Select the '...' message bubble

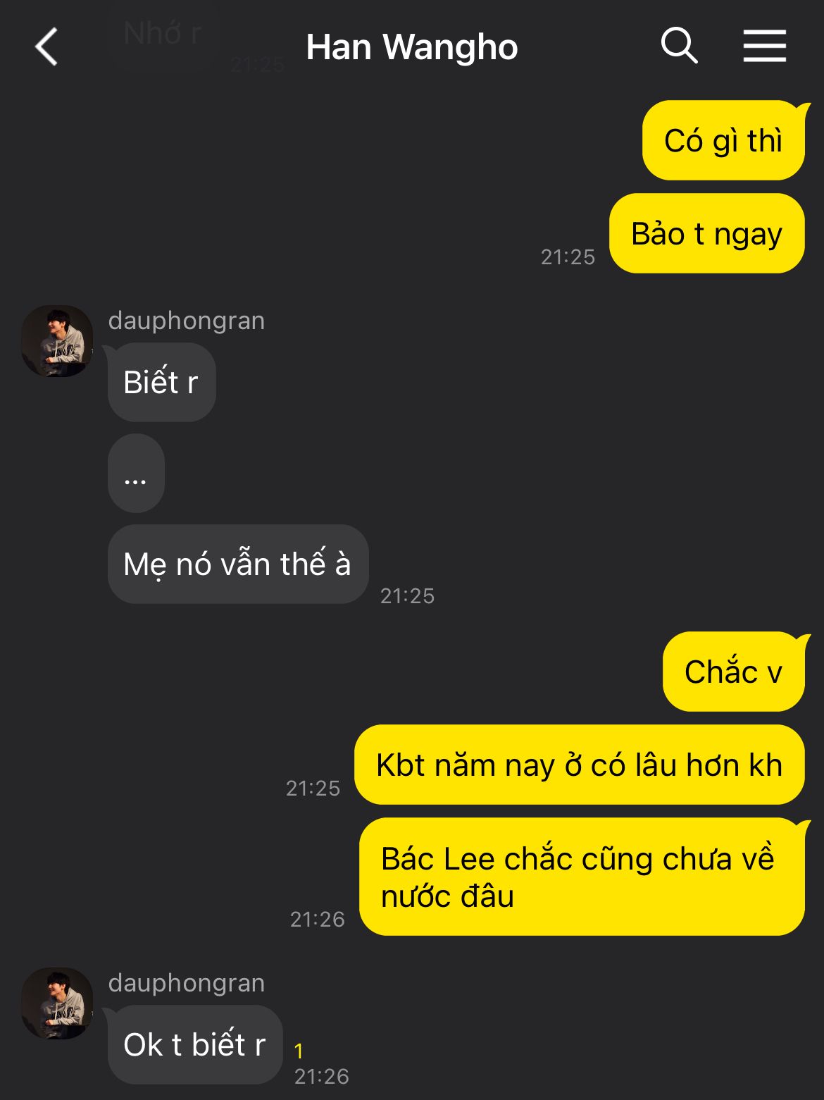136,474
